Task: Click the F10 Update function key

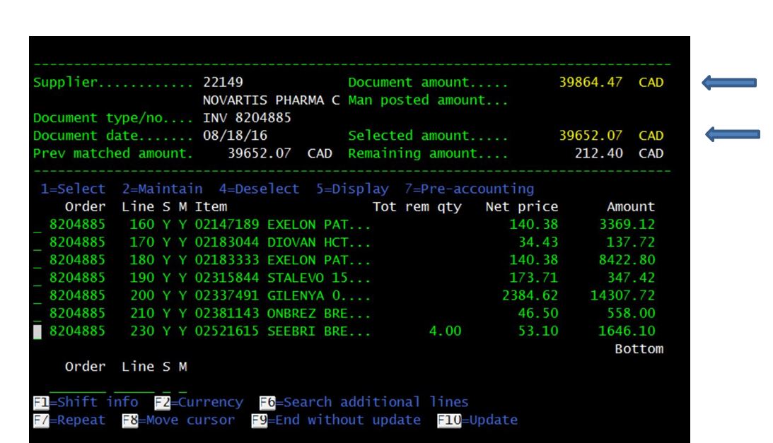Action: click(x=477, y=420)
